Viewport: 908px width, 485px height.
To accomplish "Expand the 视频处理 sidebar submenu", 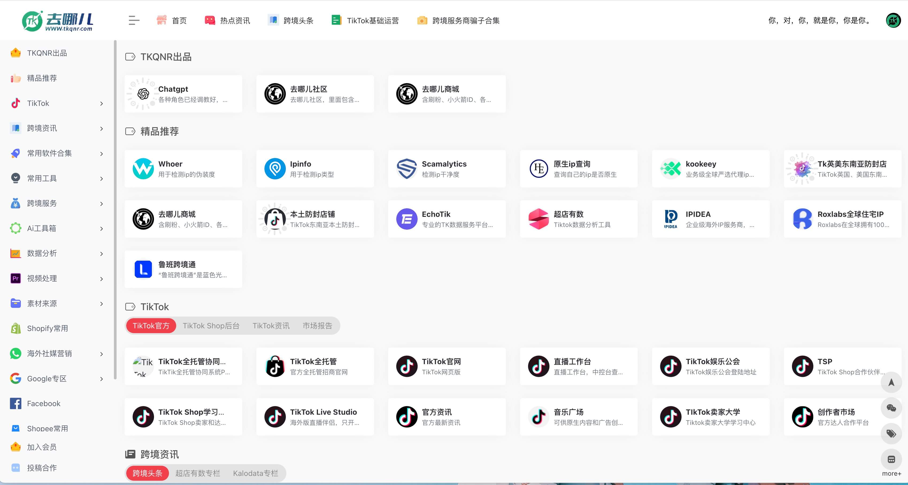I will click(x=102, y=279).
